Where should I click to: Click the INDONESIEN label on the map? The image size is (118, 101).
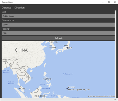pyautogui.click(x=40, y=96)
